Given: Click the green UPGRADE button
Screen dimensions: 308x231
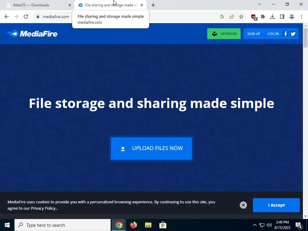Looking at the screenshot, I should (224, 34).
